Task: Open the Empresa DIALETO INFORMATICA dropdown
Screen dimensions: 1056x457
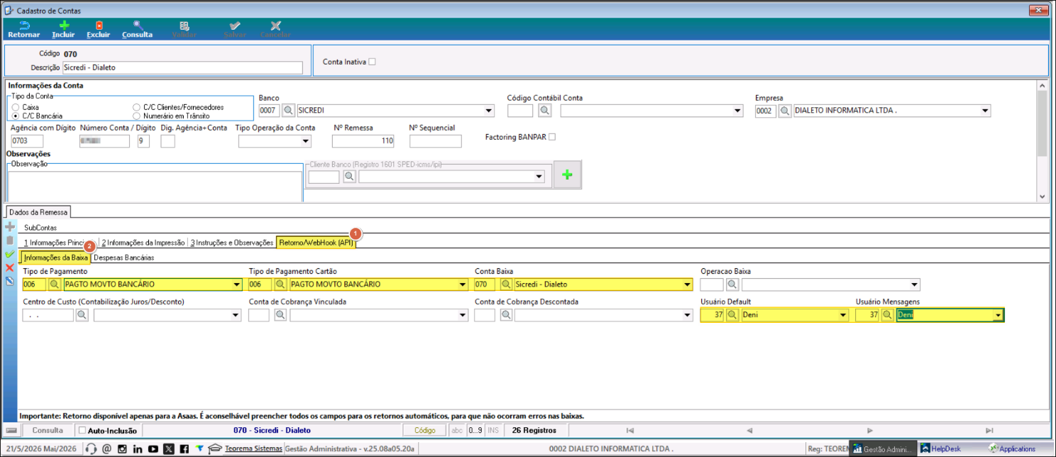Action: coord(984,111)
